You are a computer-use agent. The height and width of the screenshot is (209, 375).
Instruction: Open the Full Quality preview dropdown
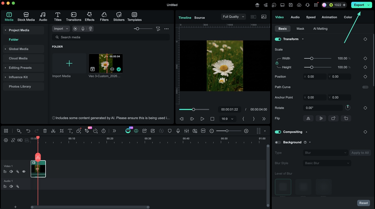click(233, 17)
